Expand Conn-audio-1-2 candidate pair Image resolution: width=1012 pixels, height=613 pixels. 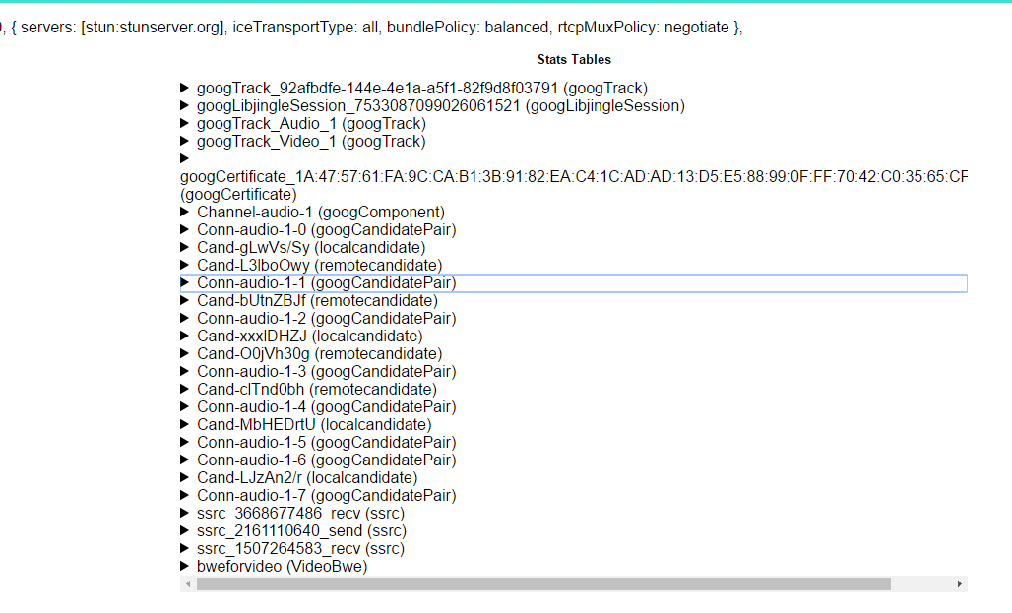point(184,318)
